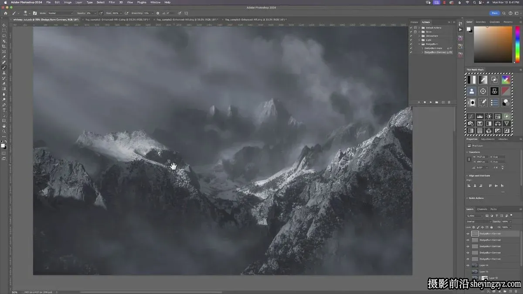Click the TK9 target crosshair icon
Viewport: 523px width, 294px height.
[x=483, y=91]
